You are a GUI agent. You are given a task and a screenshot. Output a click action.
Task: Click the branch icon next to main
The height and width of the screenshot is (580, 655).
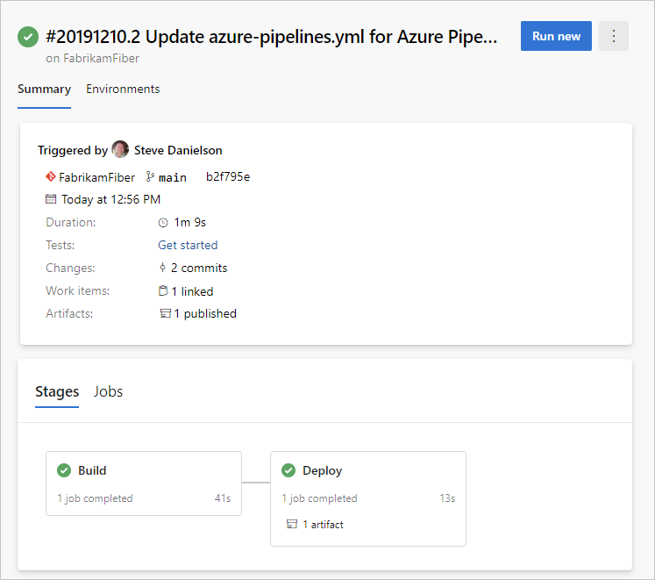tap(150, 177)
